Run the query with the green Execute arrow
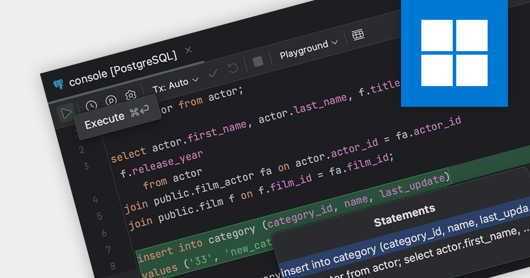530x278 pixels. click(66, 113)
